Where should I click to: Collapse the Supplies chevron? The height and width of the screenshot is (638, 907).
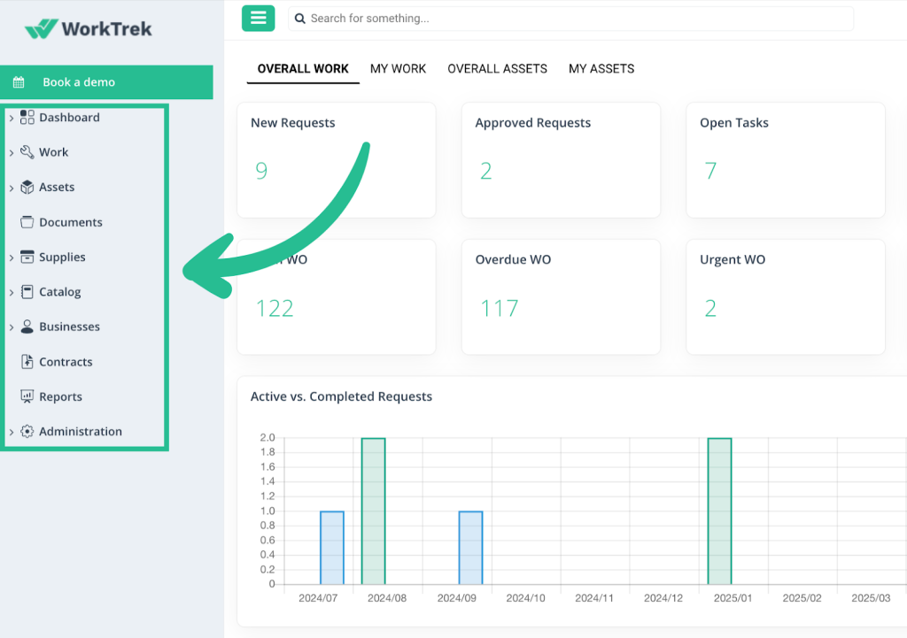[x=12, y=257]
